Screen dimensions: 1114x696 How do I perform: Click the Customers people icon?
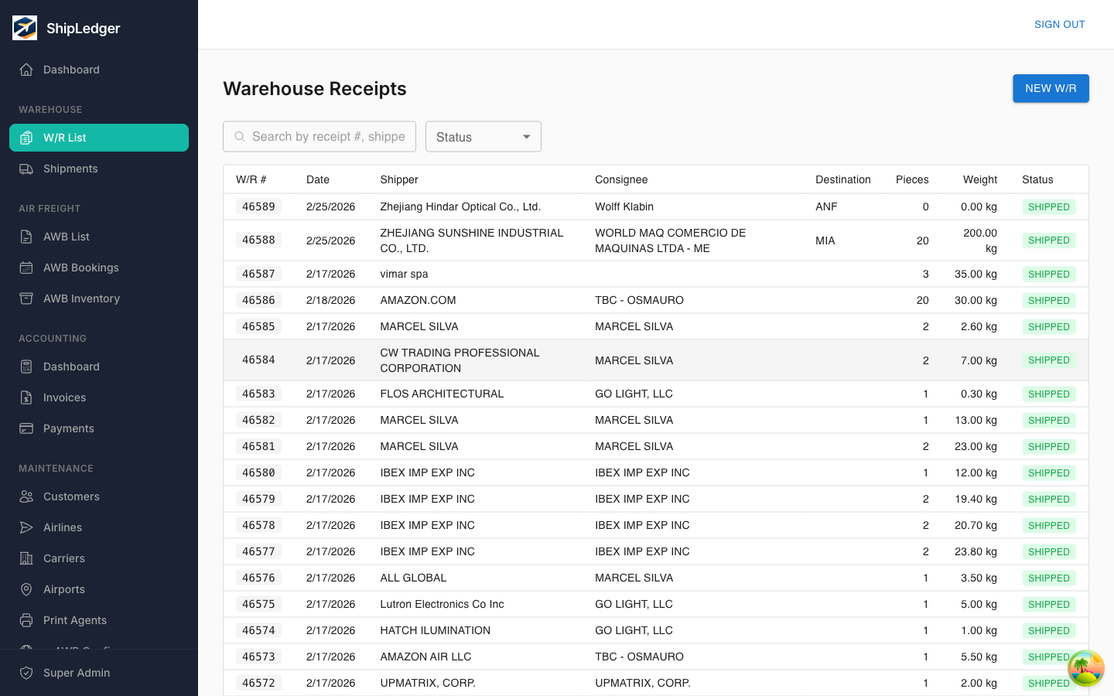(26, 496)
